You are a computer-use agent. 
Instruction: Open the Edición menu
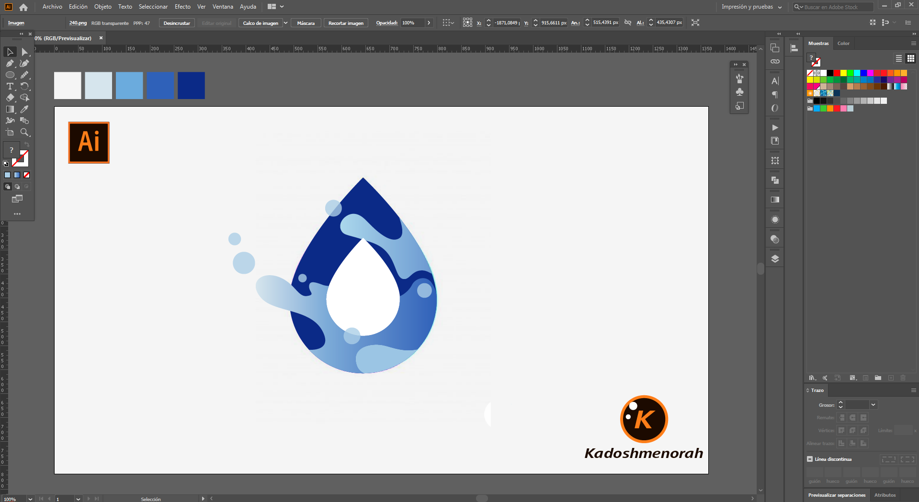(78, 7)
